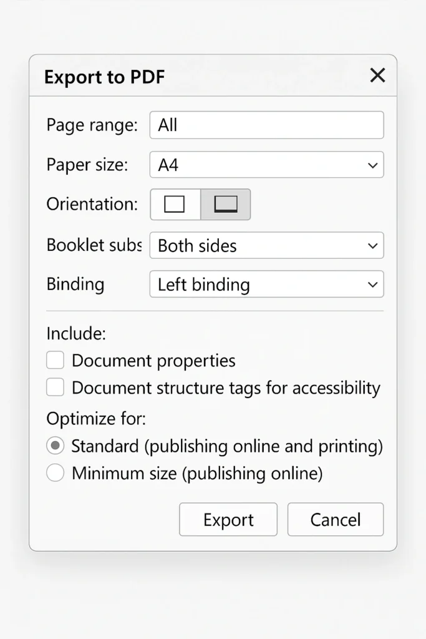
Task: Enable the Document properties checkbox
Action: pos(55,360)
